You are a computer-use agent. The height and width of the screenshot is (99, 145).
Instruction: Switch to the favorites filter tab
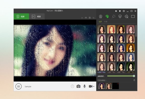click(x=106, y=22)
